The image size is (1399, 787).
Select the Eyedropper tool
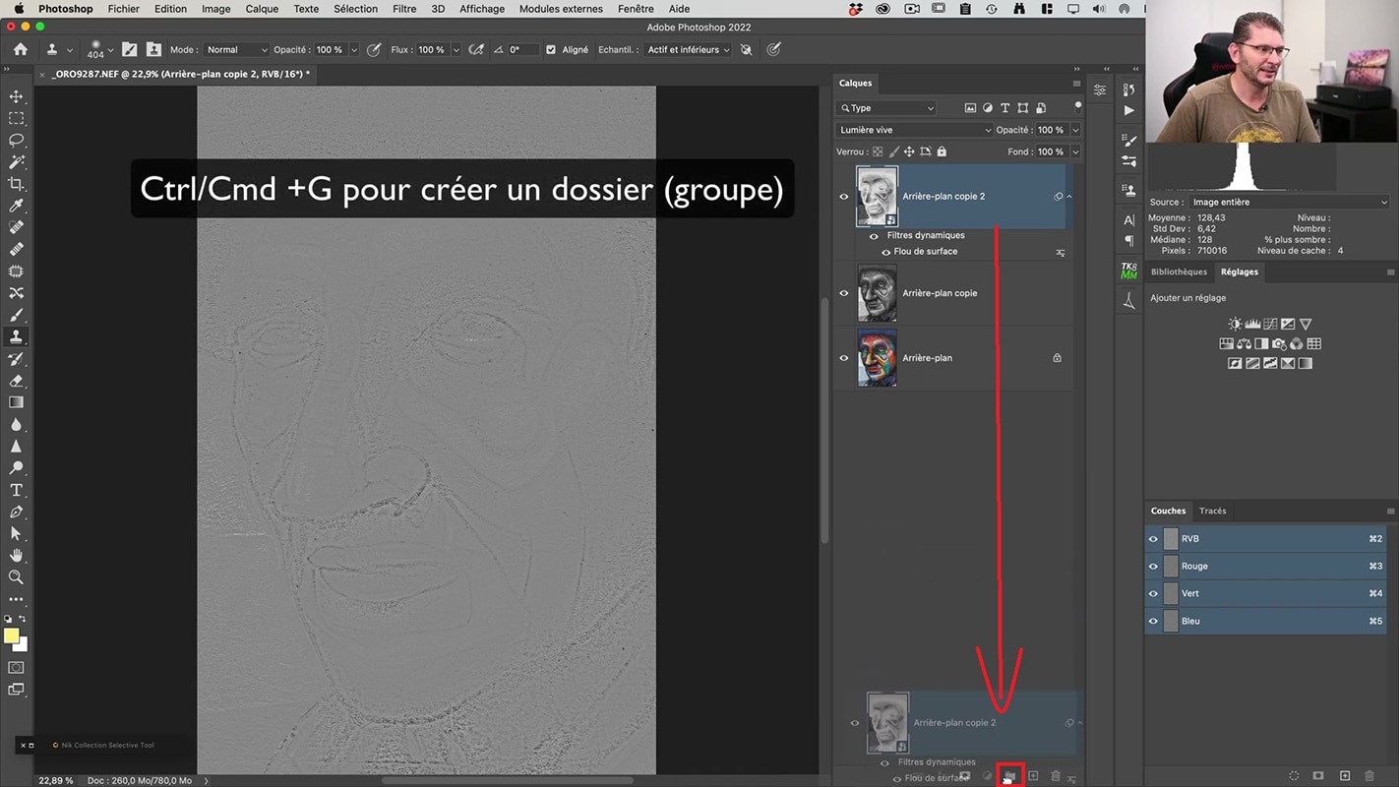tap(16, 206)
